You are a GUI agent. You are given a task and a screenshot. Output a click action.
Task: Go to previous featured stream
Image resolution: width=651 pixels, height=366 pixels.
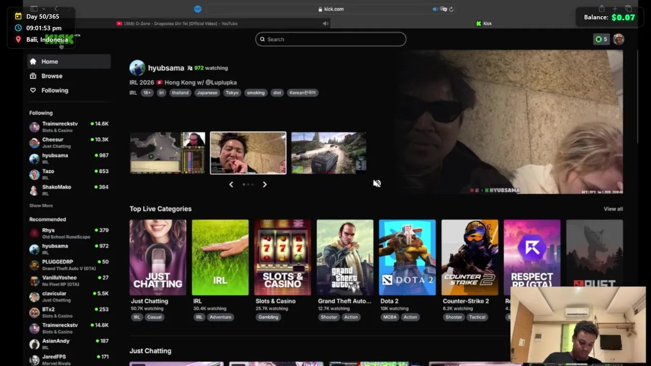tap(231, 185)
